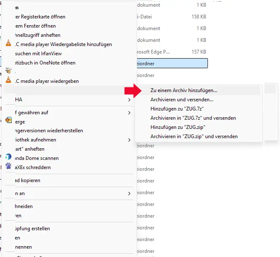Click Panda Dome scan icon

[8, 157]
